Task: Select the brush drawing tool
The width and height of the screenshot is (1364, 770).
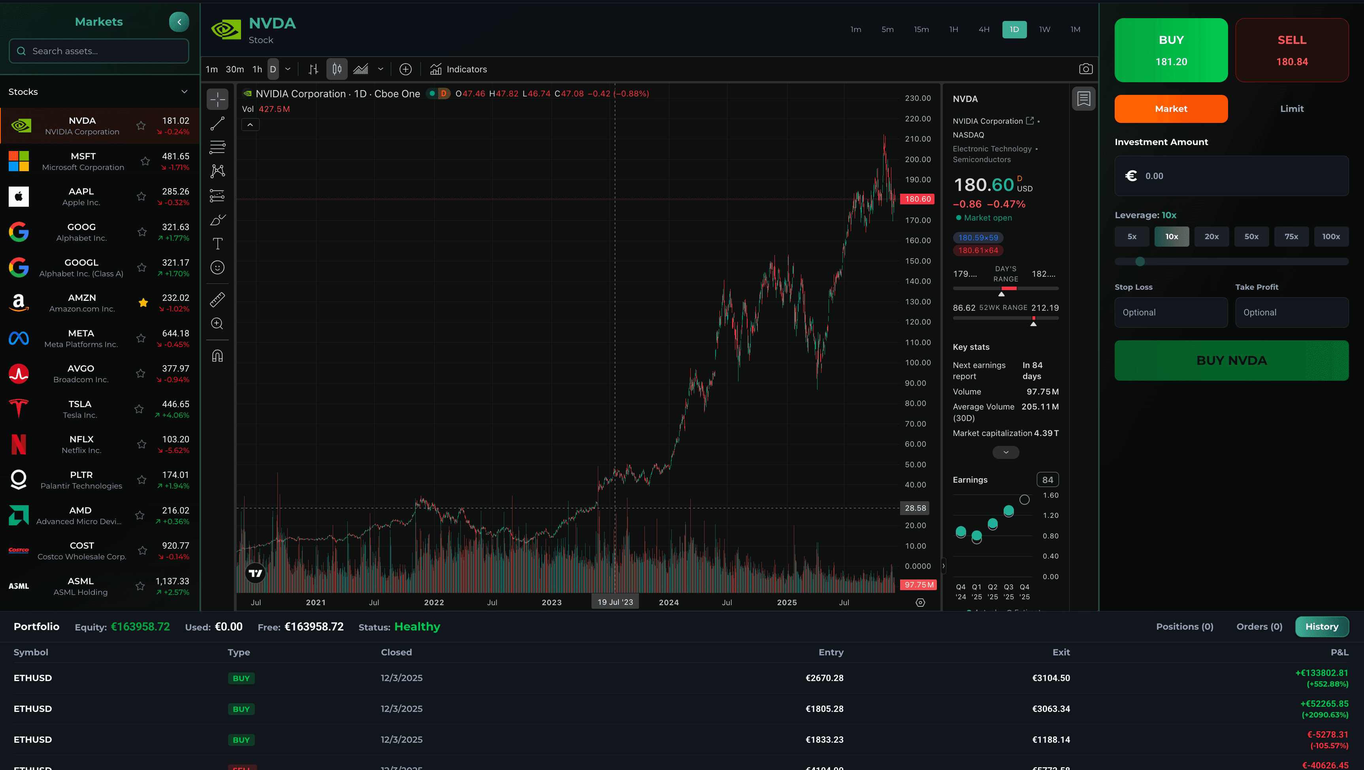Action: click(217, 219)
